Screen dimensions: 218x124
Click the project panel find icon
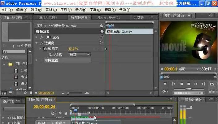point(25,93)
